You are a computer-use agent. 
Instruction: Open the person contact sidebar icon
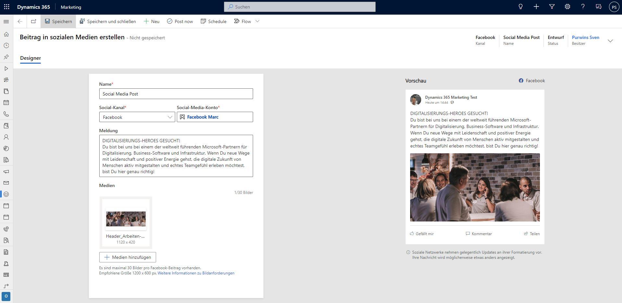coord(6,137)
